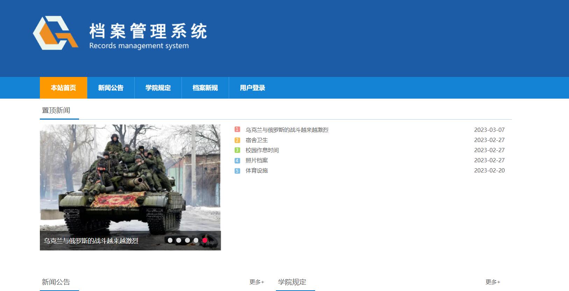Viewport: 569px width, 291px height.
Task: Click the date 2023-03-07
Action: point(489,130)
